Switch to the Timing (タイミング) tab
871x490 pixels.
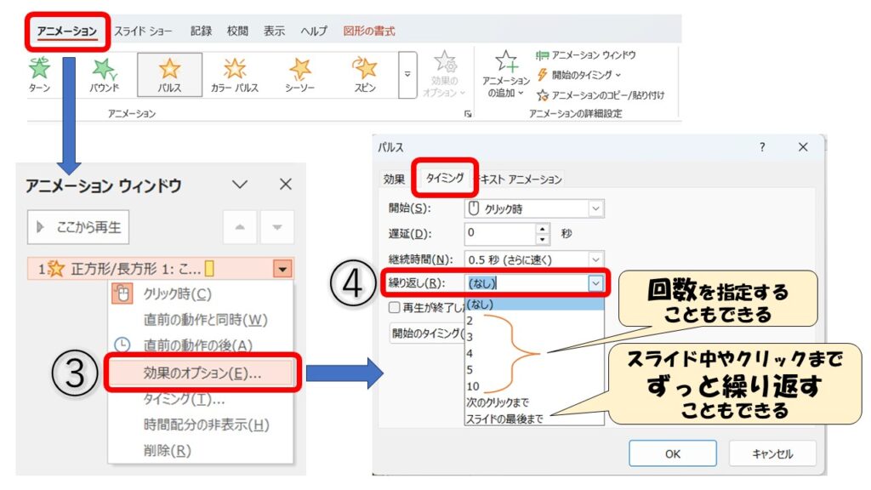(444, 179)
